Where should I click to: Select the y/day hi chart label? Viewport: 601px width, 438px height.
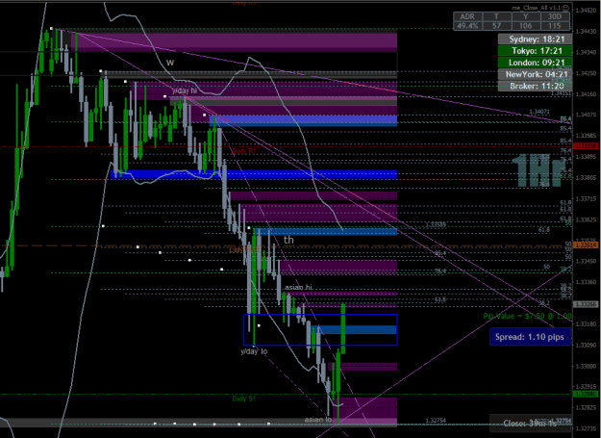tap(185, 90)
